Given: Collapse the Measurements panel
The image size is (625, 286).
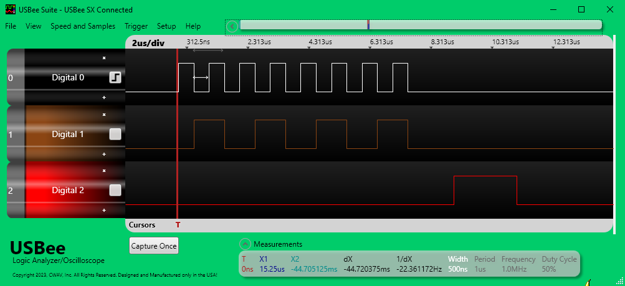Looking at the screenshot, I should pos(244,244).
